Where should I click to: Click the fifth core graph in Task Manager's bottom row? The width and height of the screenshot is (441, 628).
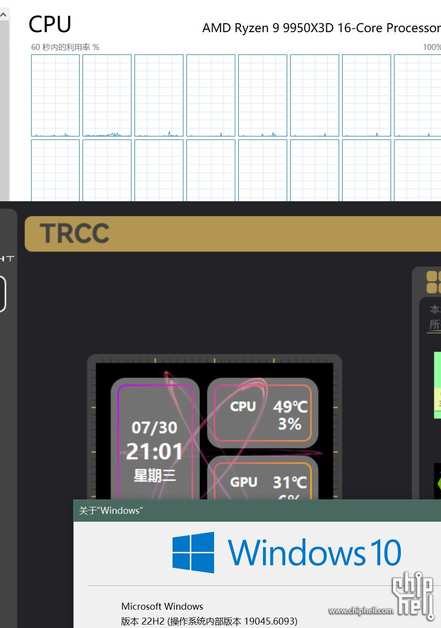263,170
